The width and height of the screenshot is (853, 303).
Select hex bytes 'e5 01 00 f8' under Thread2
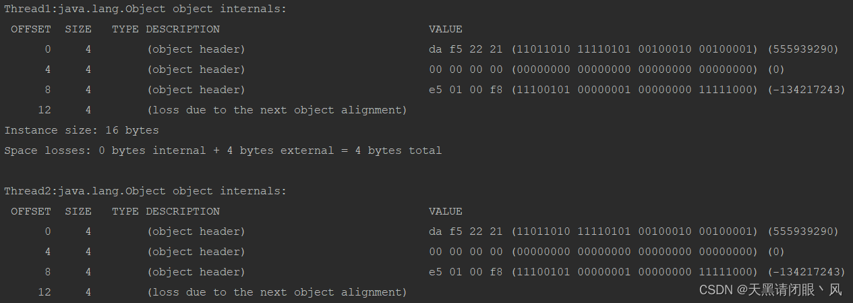click(x=466, y=272)
